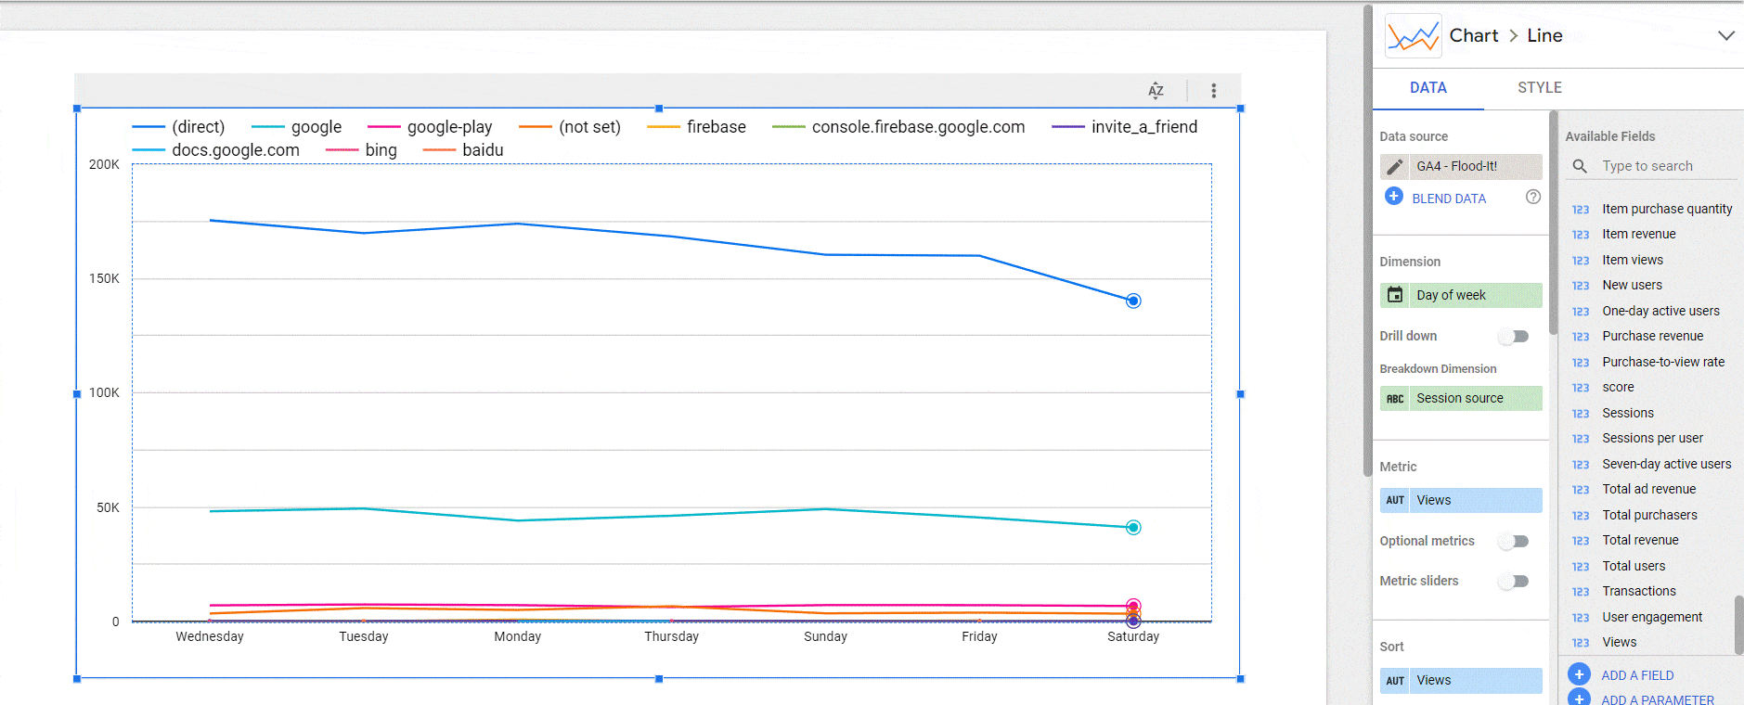
Task: Click the 123 icon beside Item purchase quantity
Action: click(x=1581, y=210)
